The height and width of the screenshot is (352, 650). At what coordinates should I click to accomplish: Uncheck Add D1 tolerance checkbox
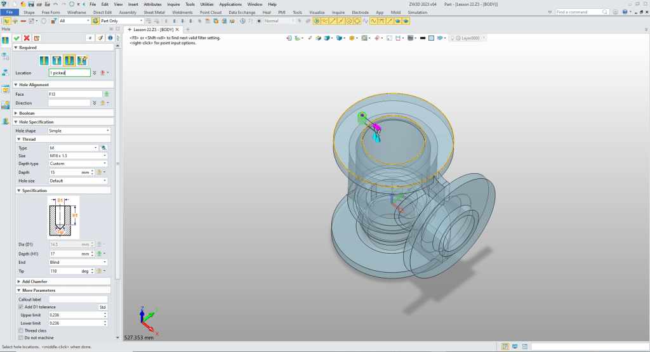click(x=21, y=307)
